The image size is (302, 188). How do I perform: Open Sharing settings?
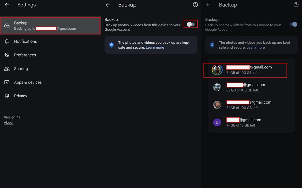(x=21, y=69)
